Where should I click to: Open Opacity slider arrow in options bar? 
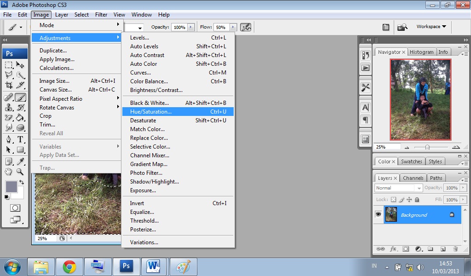pyautogui.click(x=191, y=27)
